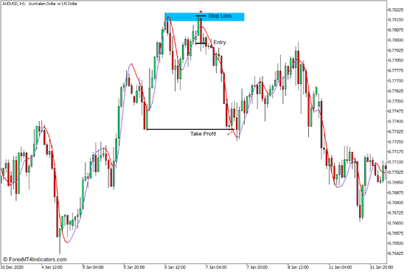Click the "4 Jan 12:00" time axis label
410x272 pixels.
point(52,268)
